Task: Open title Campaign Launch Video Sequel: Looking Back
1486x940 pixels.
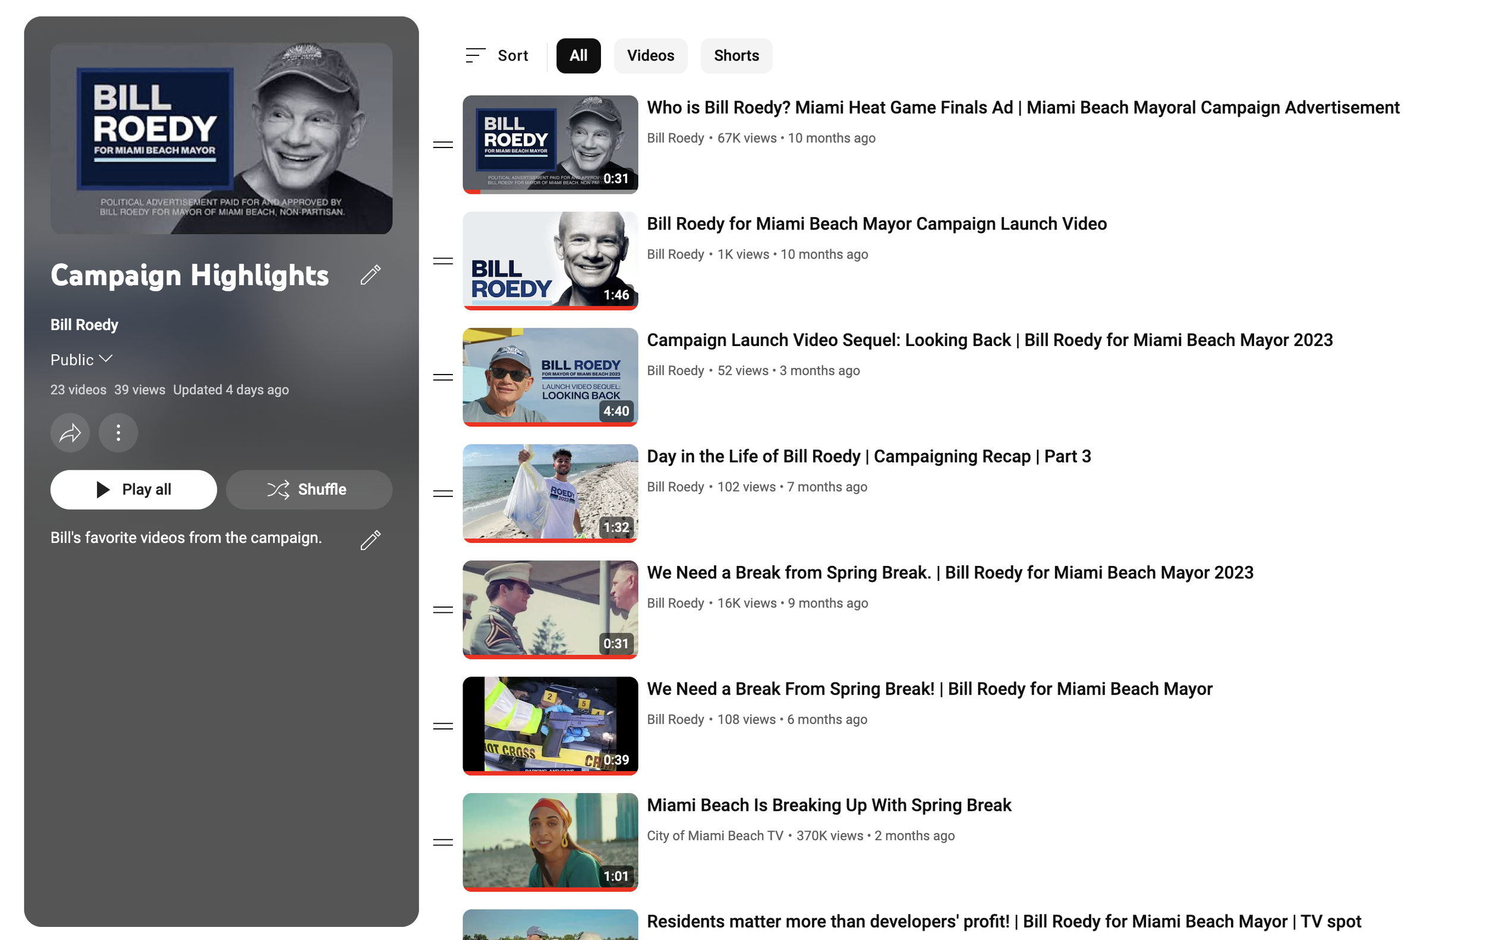Action: (x=989, y=340)
